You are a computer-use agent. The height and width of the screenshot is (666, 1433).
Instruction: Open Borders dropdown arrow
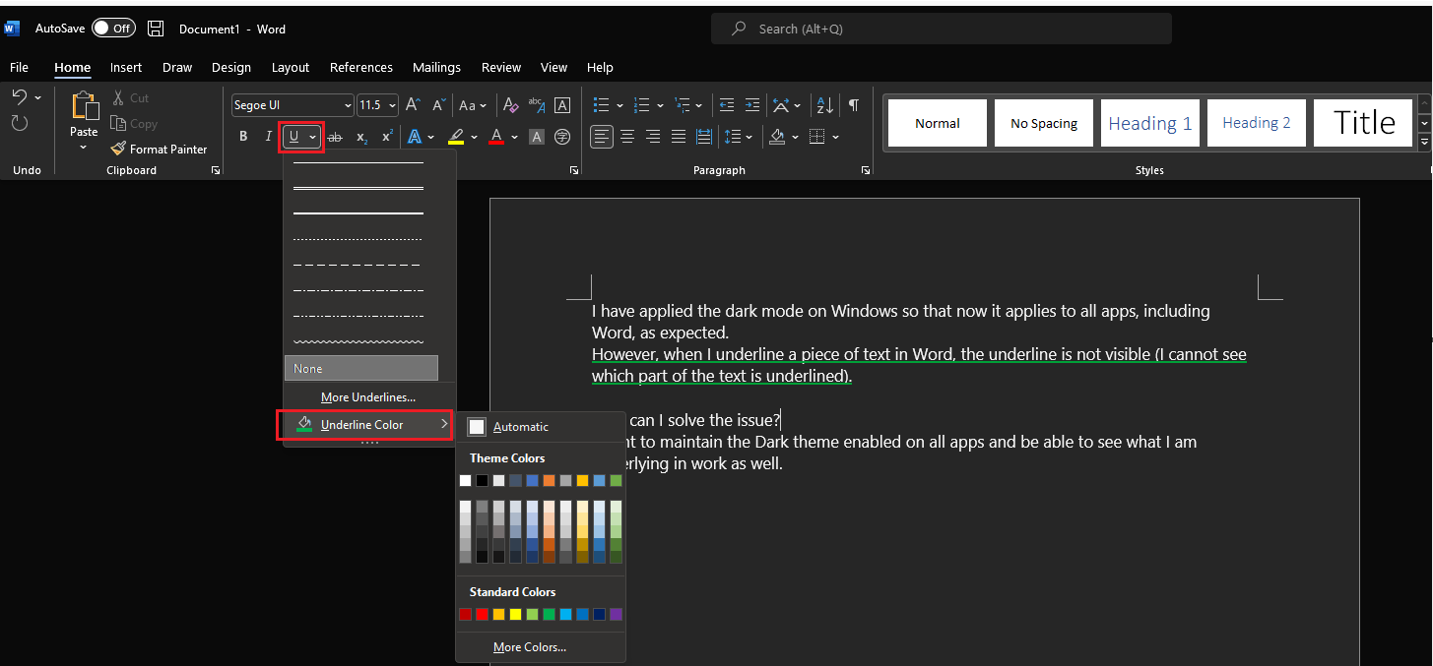(836, 137)
